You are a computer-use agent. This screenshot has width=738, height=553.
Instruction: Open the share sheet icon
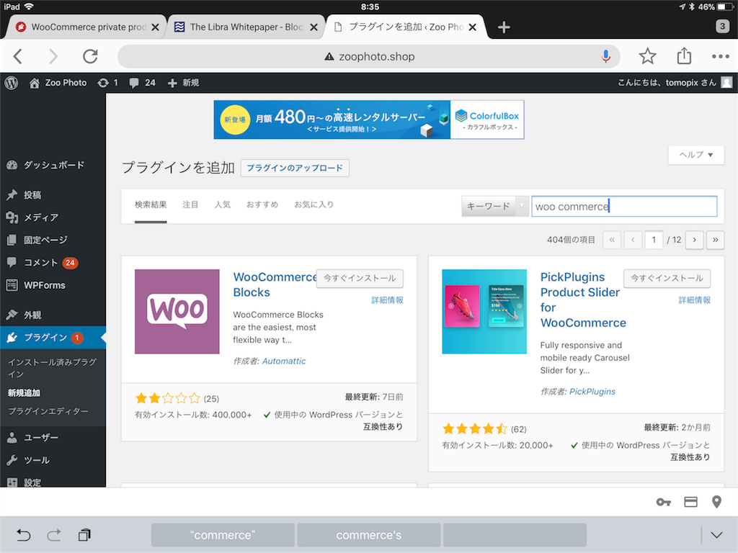tap(684, 55)
